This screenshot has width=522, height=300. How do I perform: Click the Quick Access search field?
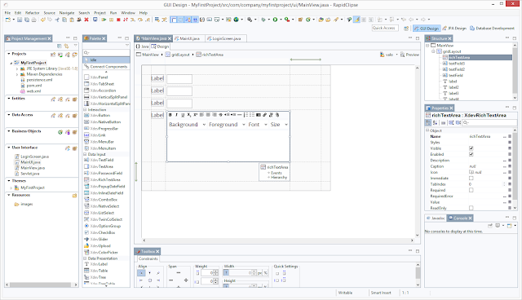click(x=385, y=29)
